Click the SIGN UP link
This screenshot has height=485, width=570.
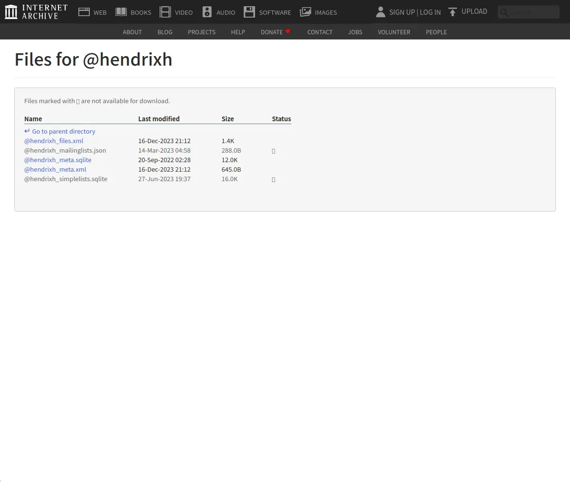point(402,12)
